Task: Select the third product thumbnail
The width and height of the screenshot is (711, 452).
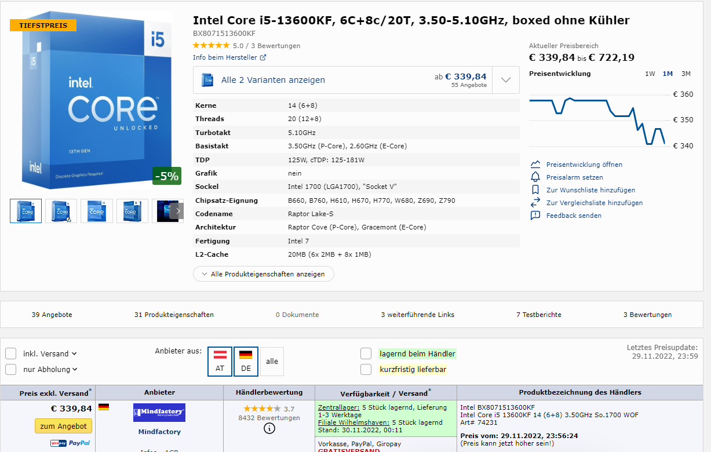Action: [x=97, y=211]
